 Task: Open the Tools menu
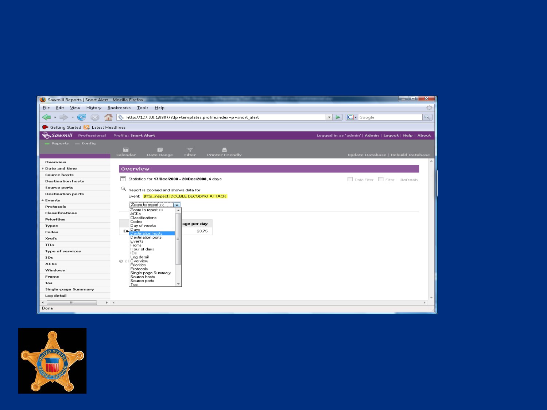coord(143,108)
